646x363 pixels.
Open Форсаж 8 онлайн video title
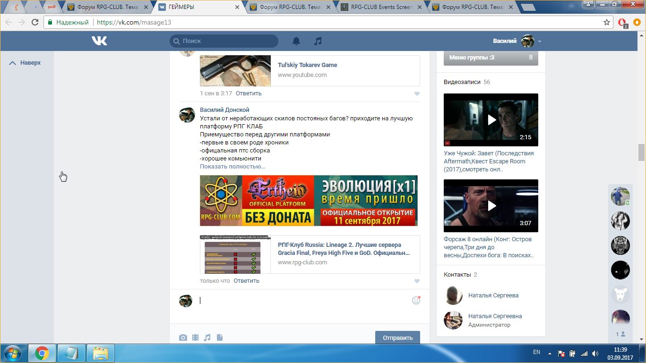click(489, 247)
